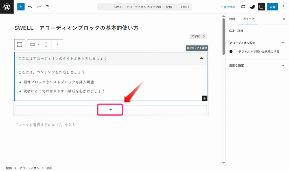The image size is (289, 171).
Task: Select the parent accordion block icon
Action: [20, 45]
